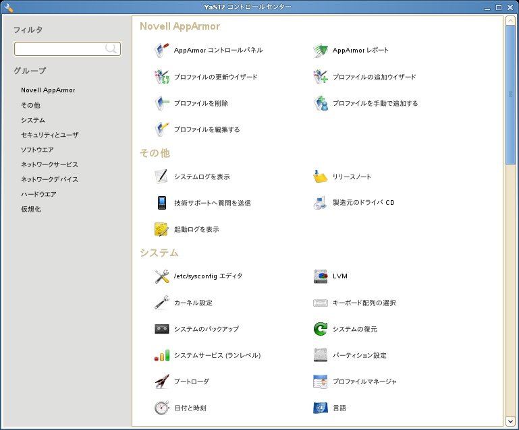The image size is (519, 430).
Task: Open システムの復元 icon
Action: 321,329
